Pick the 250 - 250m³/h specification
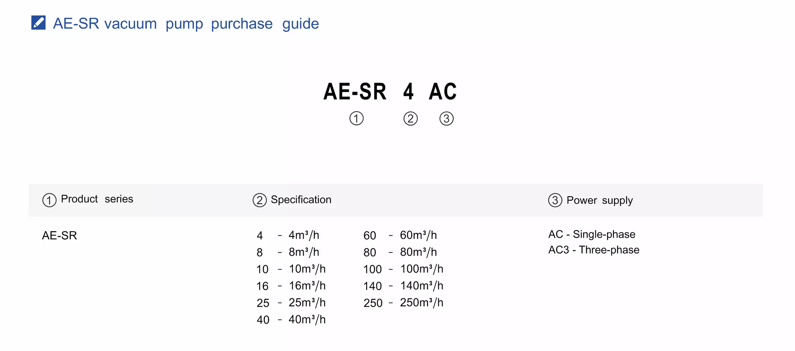This screenshot has width=795, height=351. pos(403,303)
